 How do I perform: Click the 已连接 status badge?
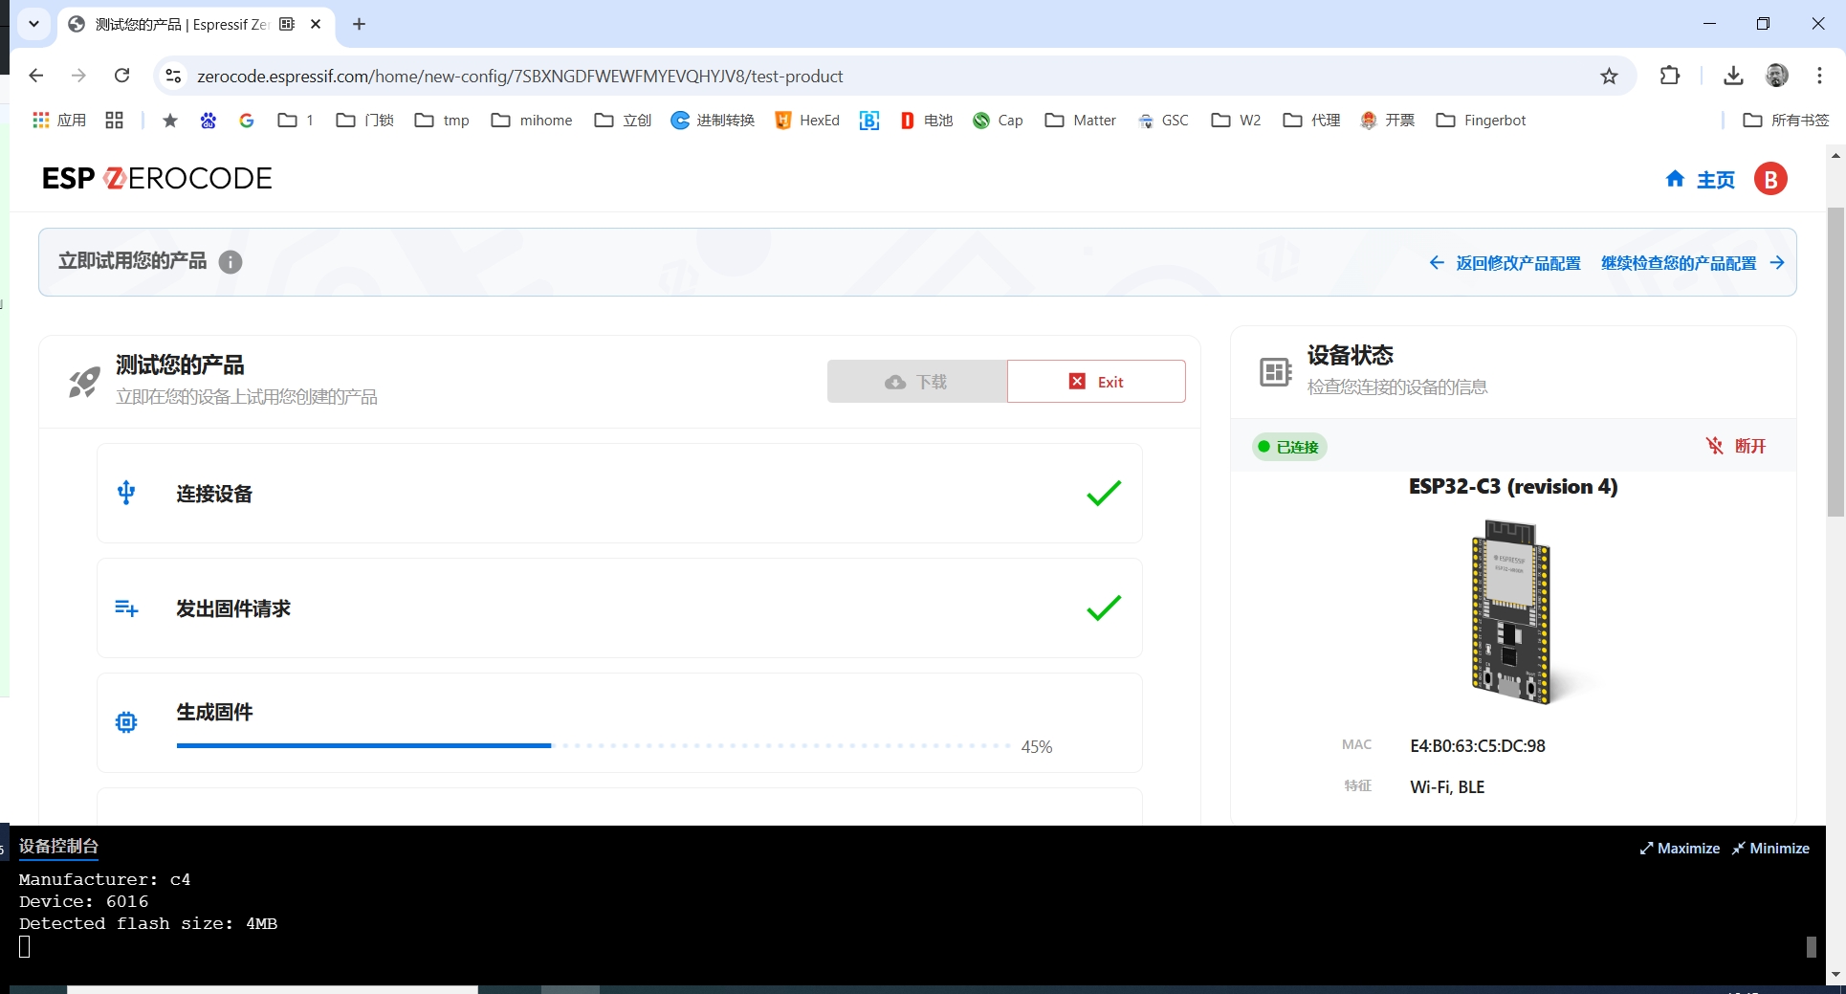click(x=1289, y=447)
